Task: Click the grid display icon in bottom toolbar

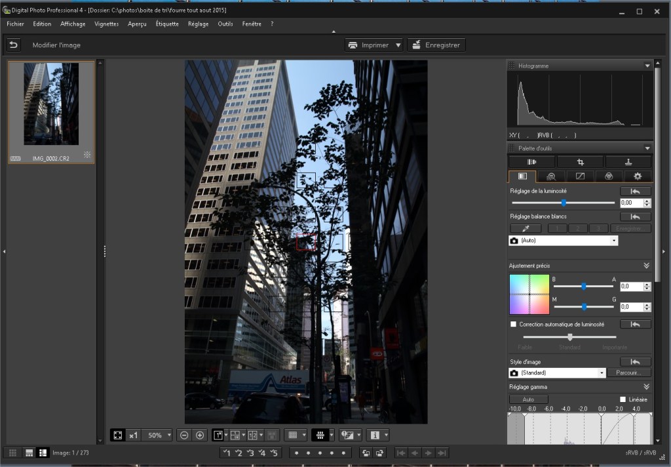Action: coord(294,435)
